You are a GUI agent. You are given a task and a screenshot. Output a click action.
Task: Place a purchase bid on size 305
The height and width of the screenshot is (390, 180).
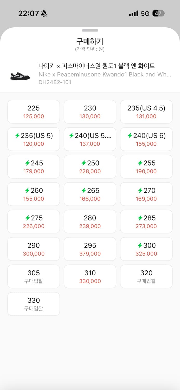point(34,276)
